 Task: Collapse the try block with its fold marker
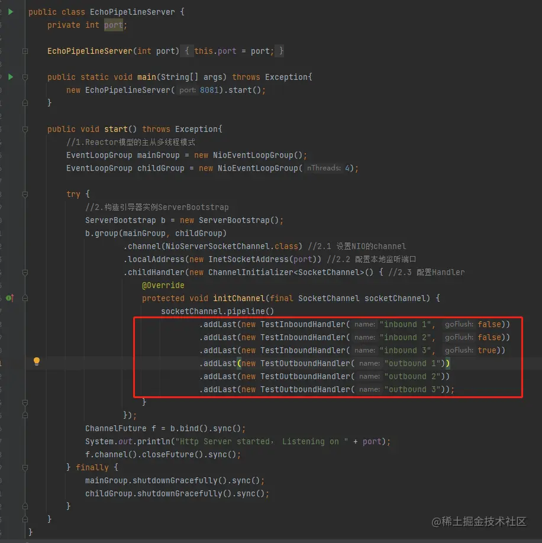point(25,194)
